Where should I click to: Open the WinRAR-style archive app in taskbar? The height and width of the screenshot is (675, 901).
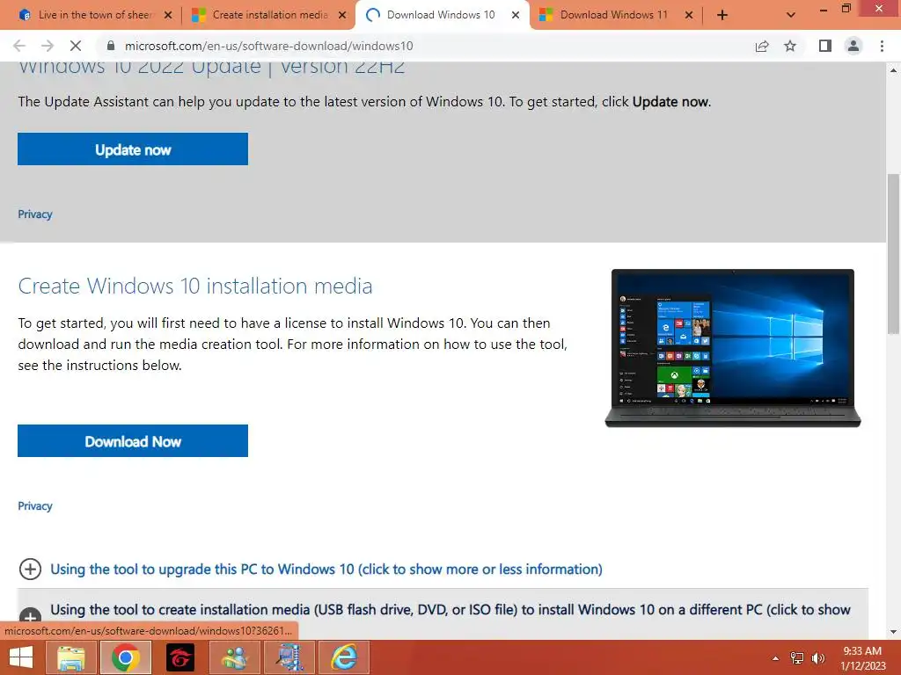click(x=289, y=657)
